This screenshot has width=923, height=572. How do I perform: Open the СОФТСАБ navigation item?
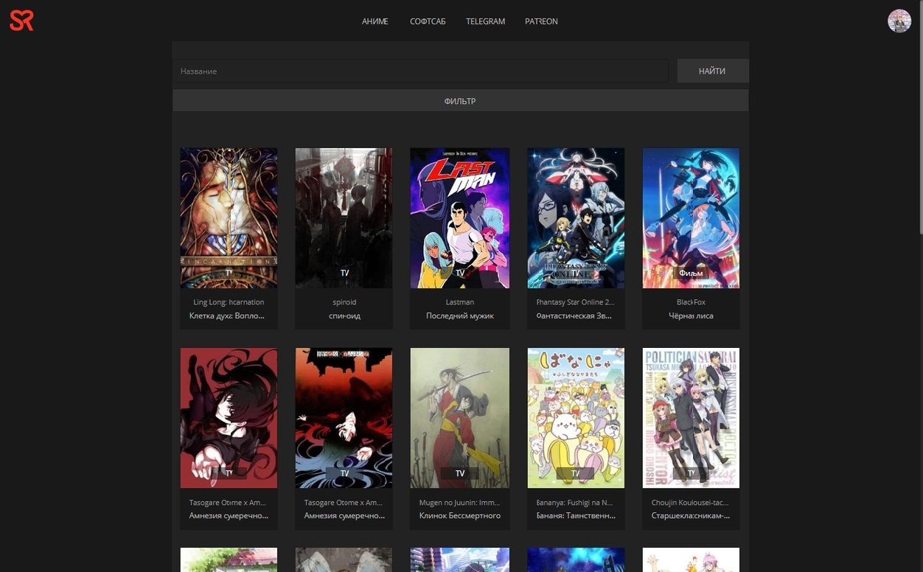pyautogui.click(x=428, y=21)
